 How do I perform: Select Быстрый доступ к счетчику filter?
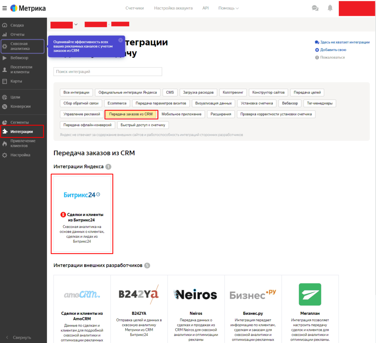[x=143, y=125]
